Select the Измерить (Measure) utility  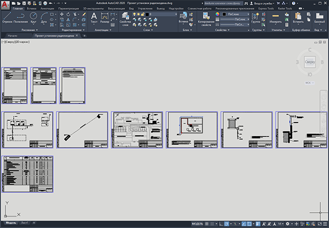tap(275, 17)
